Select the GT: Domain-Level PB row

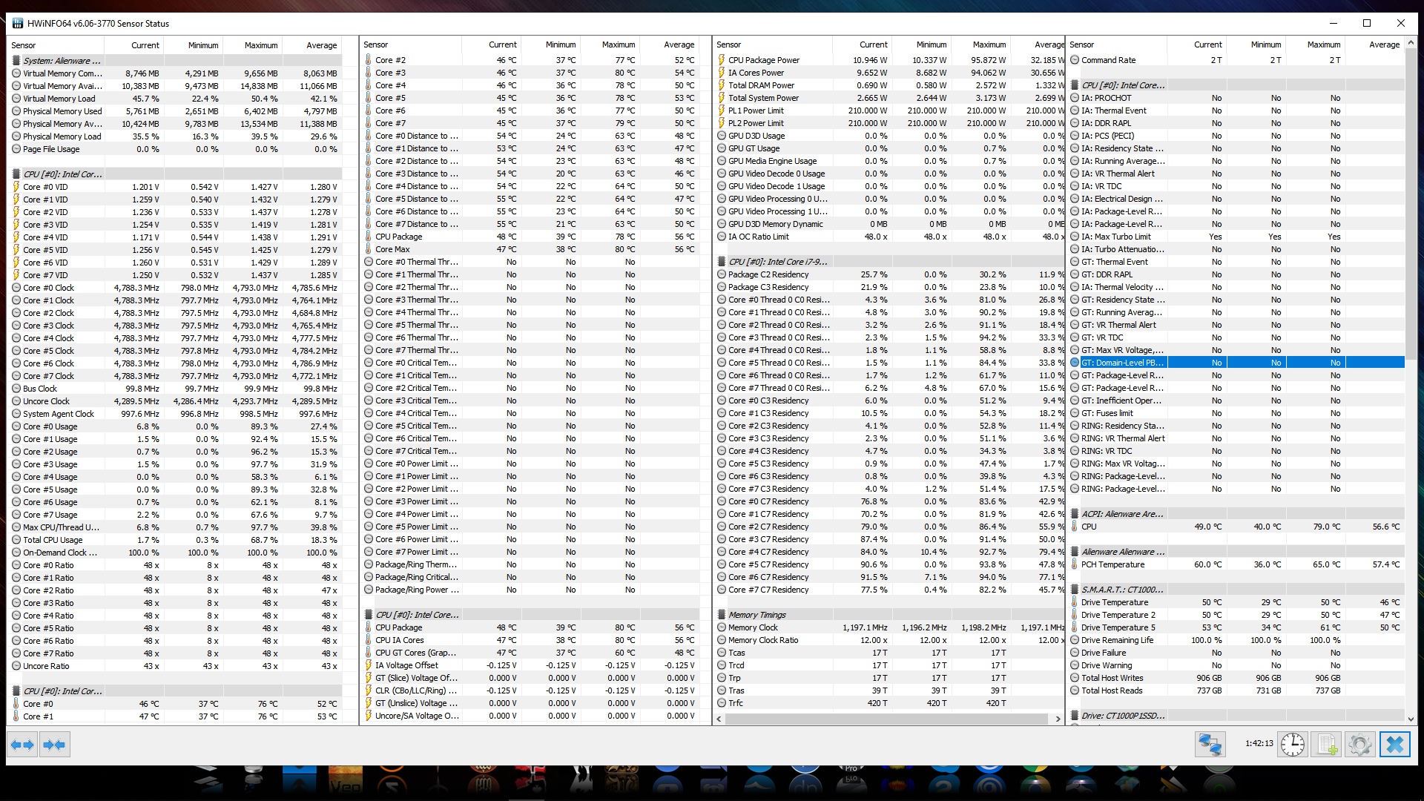click(x=1121, y=363)
